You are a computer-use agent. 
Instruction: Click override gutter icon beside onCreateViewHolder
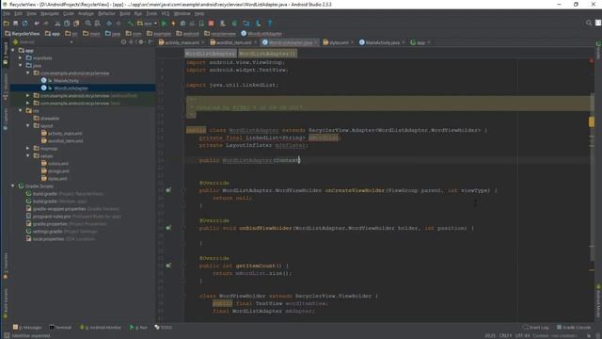168,190
